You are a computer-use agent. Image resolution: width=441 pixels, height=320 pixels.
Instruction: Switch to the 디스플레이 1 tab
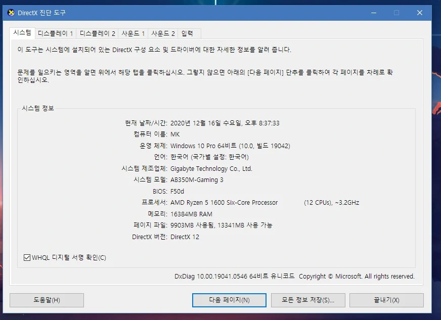tap(55, 33)
